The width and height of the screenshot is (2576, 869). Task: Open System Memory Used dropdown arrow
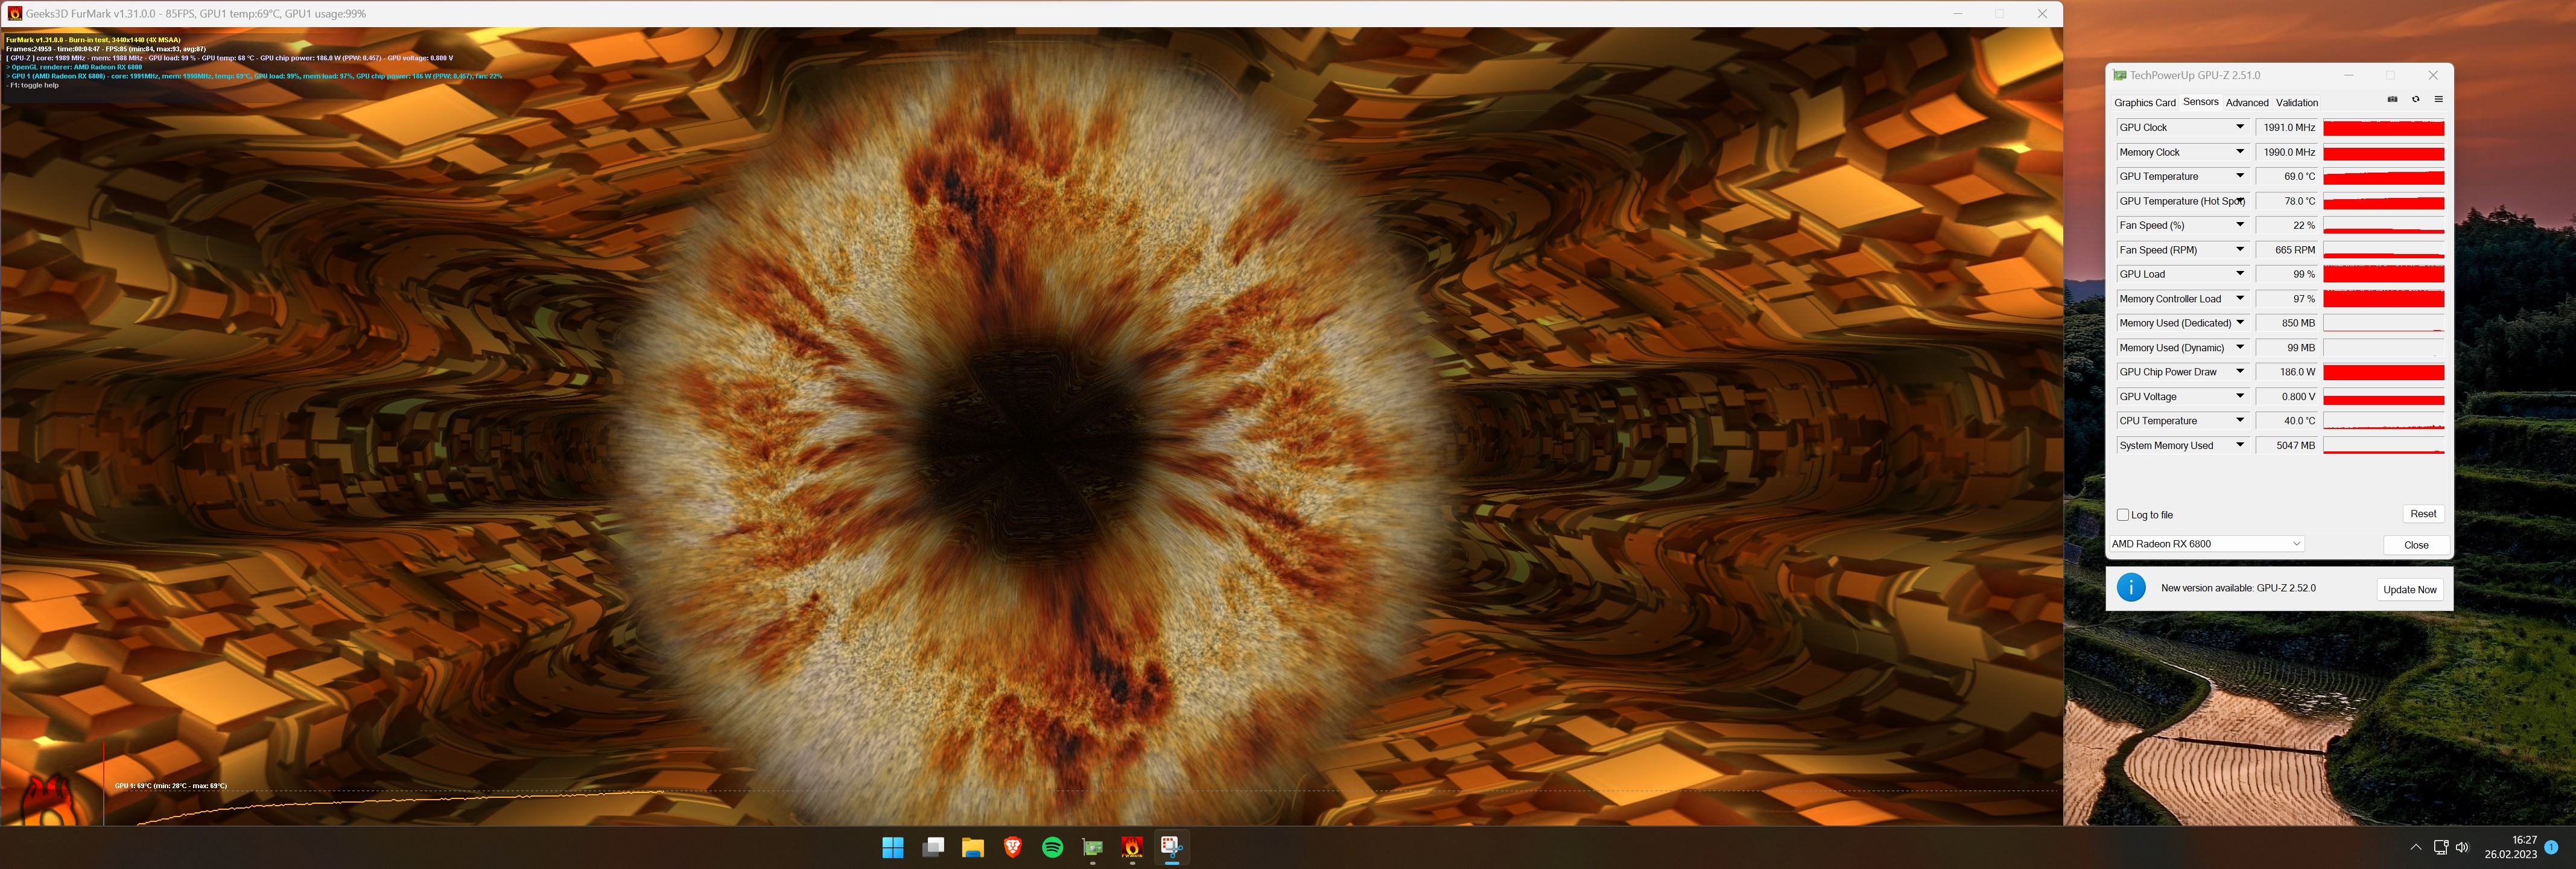coord(2240,445)
